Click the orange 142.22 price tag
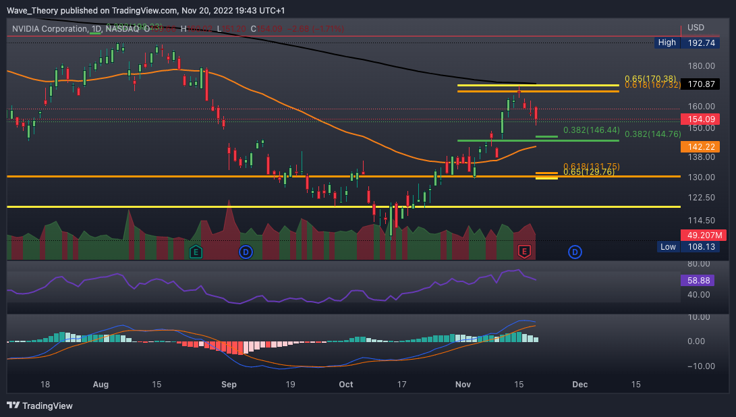 tap(701, 147)
